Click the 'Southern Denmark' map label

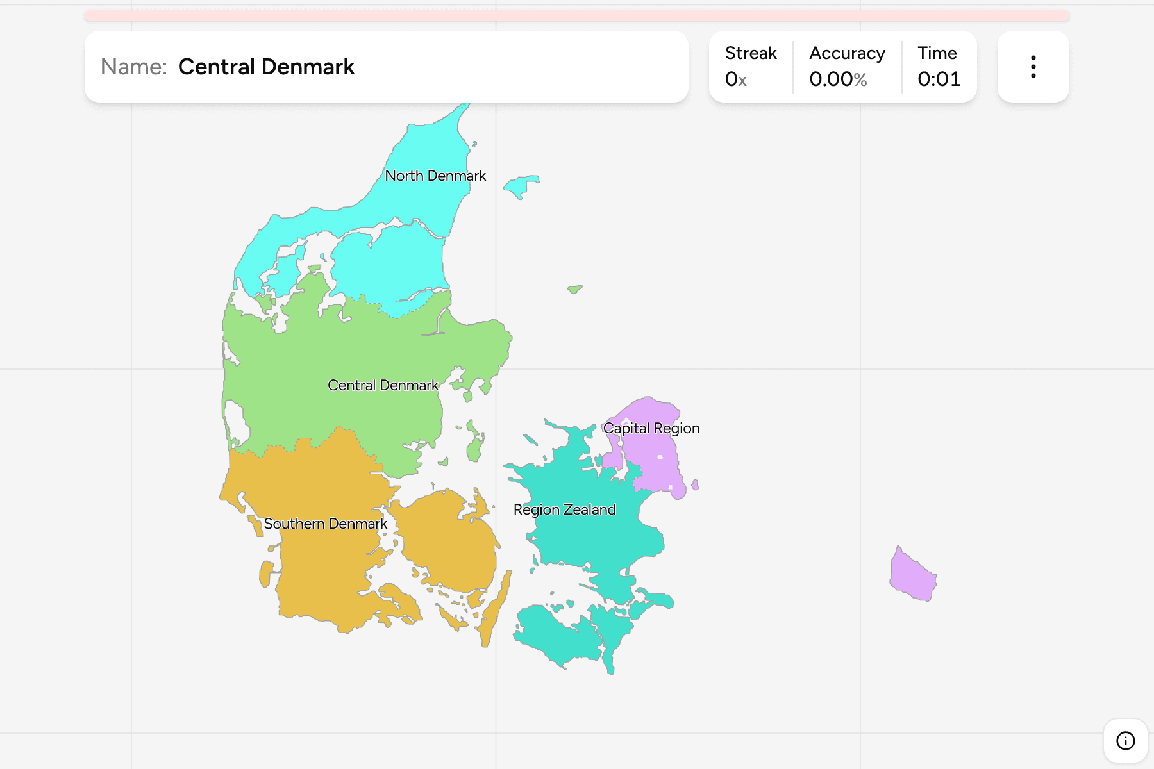326,524
